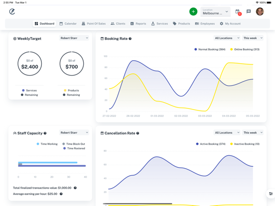Image resolution: width=275 pixels, height=206 pixels.
Task: Toggle Services legend under $2,400 target
Action: [29, 91]
